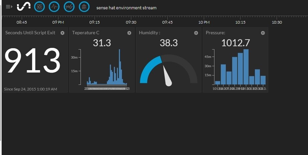This screenshot has height=155, width=308.
Task: Click the large 913 value
Action: click(x=32, y=61)
